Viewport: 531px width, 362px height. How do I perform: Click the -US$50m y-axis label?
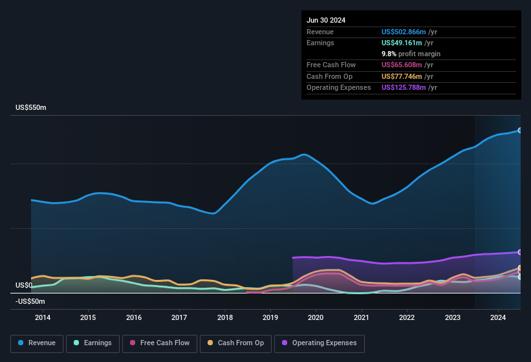click(30, 302)
